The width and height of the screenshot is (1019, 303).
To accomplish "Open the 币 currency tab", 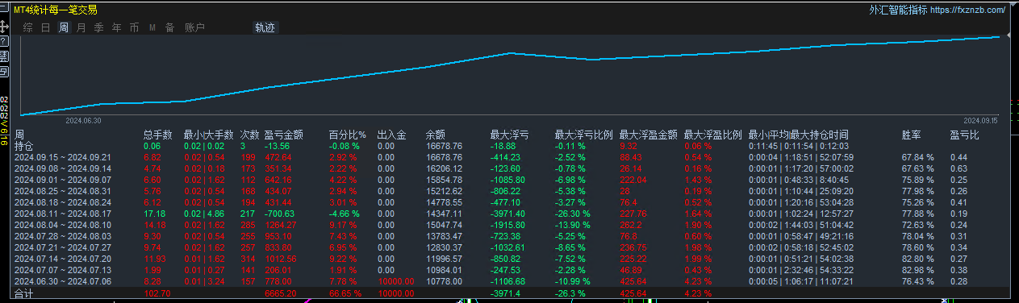I will [135, 27].
